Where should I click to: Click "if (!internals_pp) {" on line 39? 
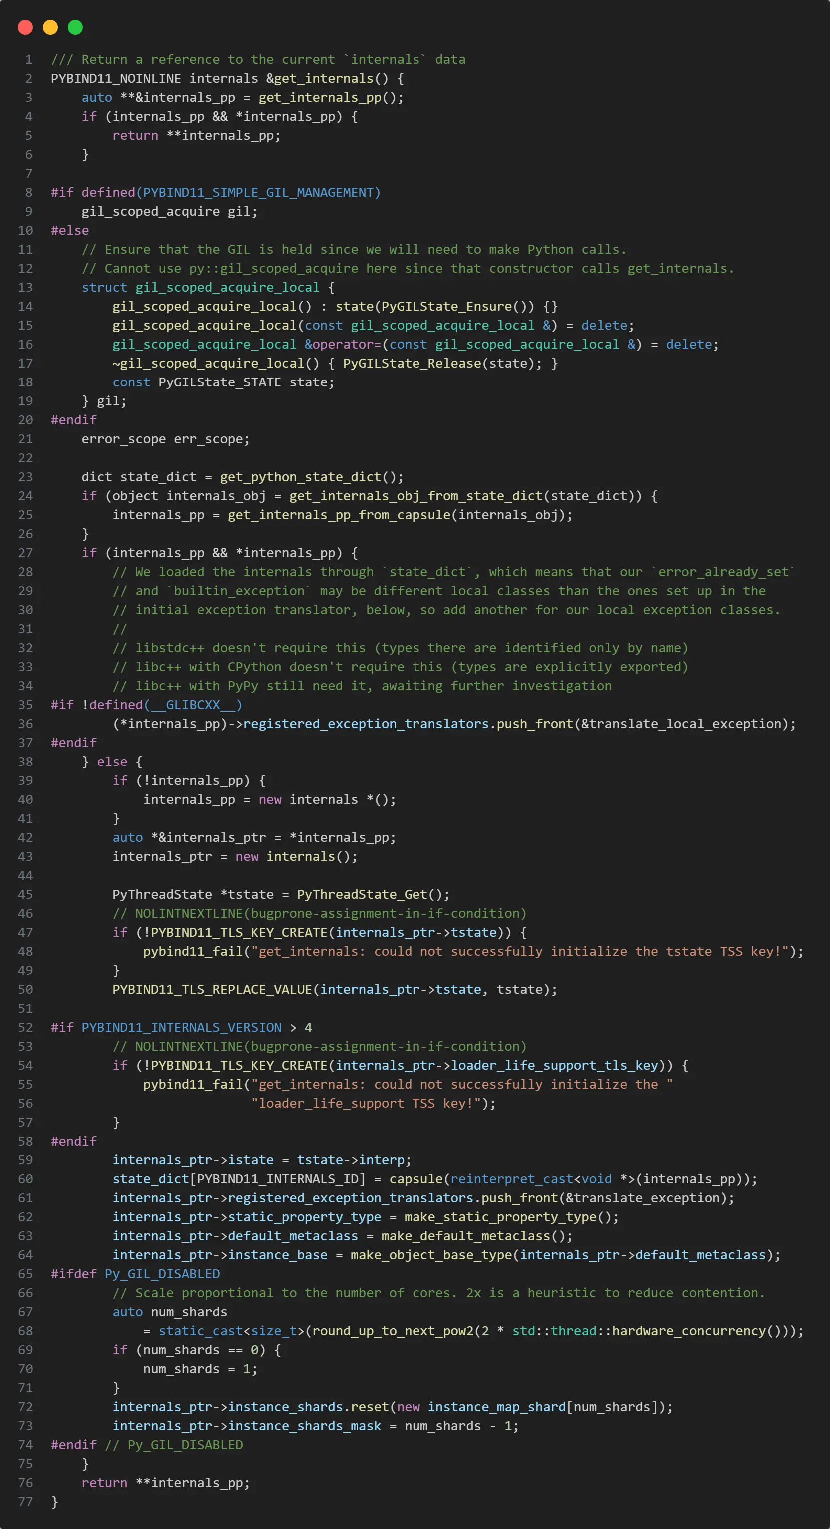[189, 781]
